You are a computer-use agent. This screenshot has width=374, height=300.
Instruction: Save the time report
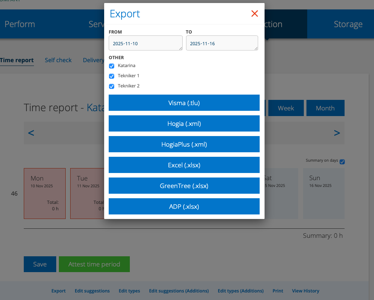(x=40, y=264)
